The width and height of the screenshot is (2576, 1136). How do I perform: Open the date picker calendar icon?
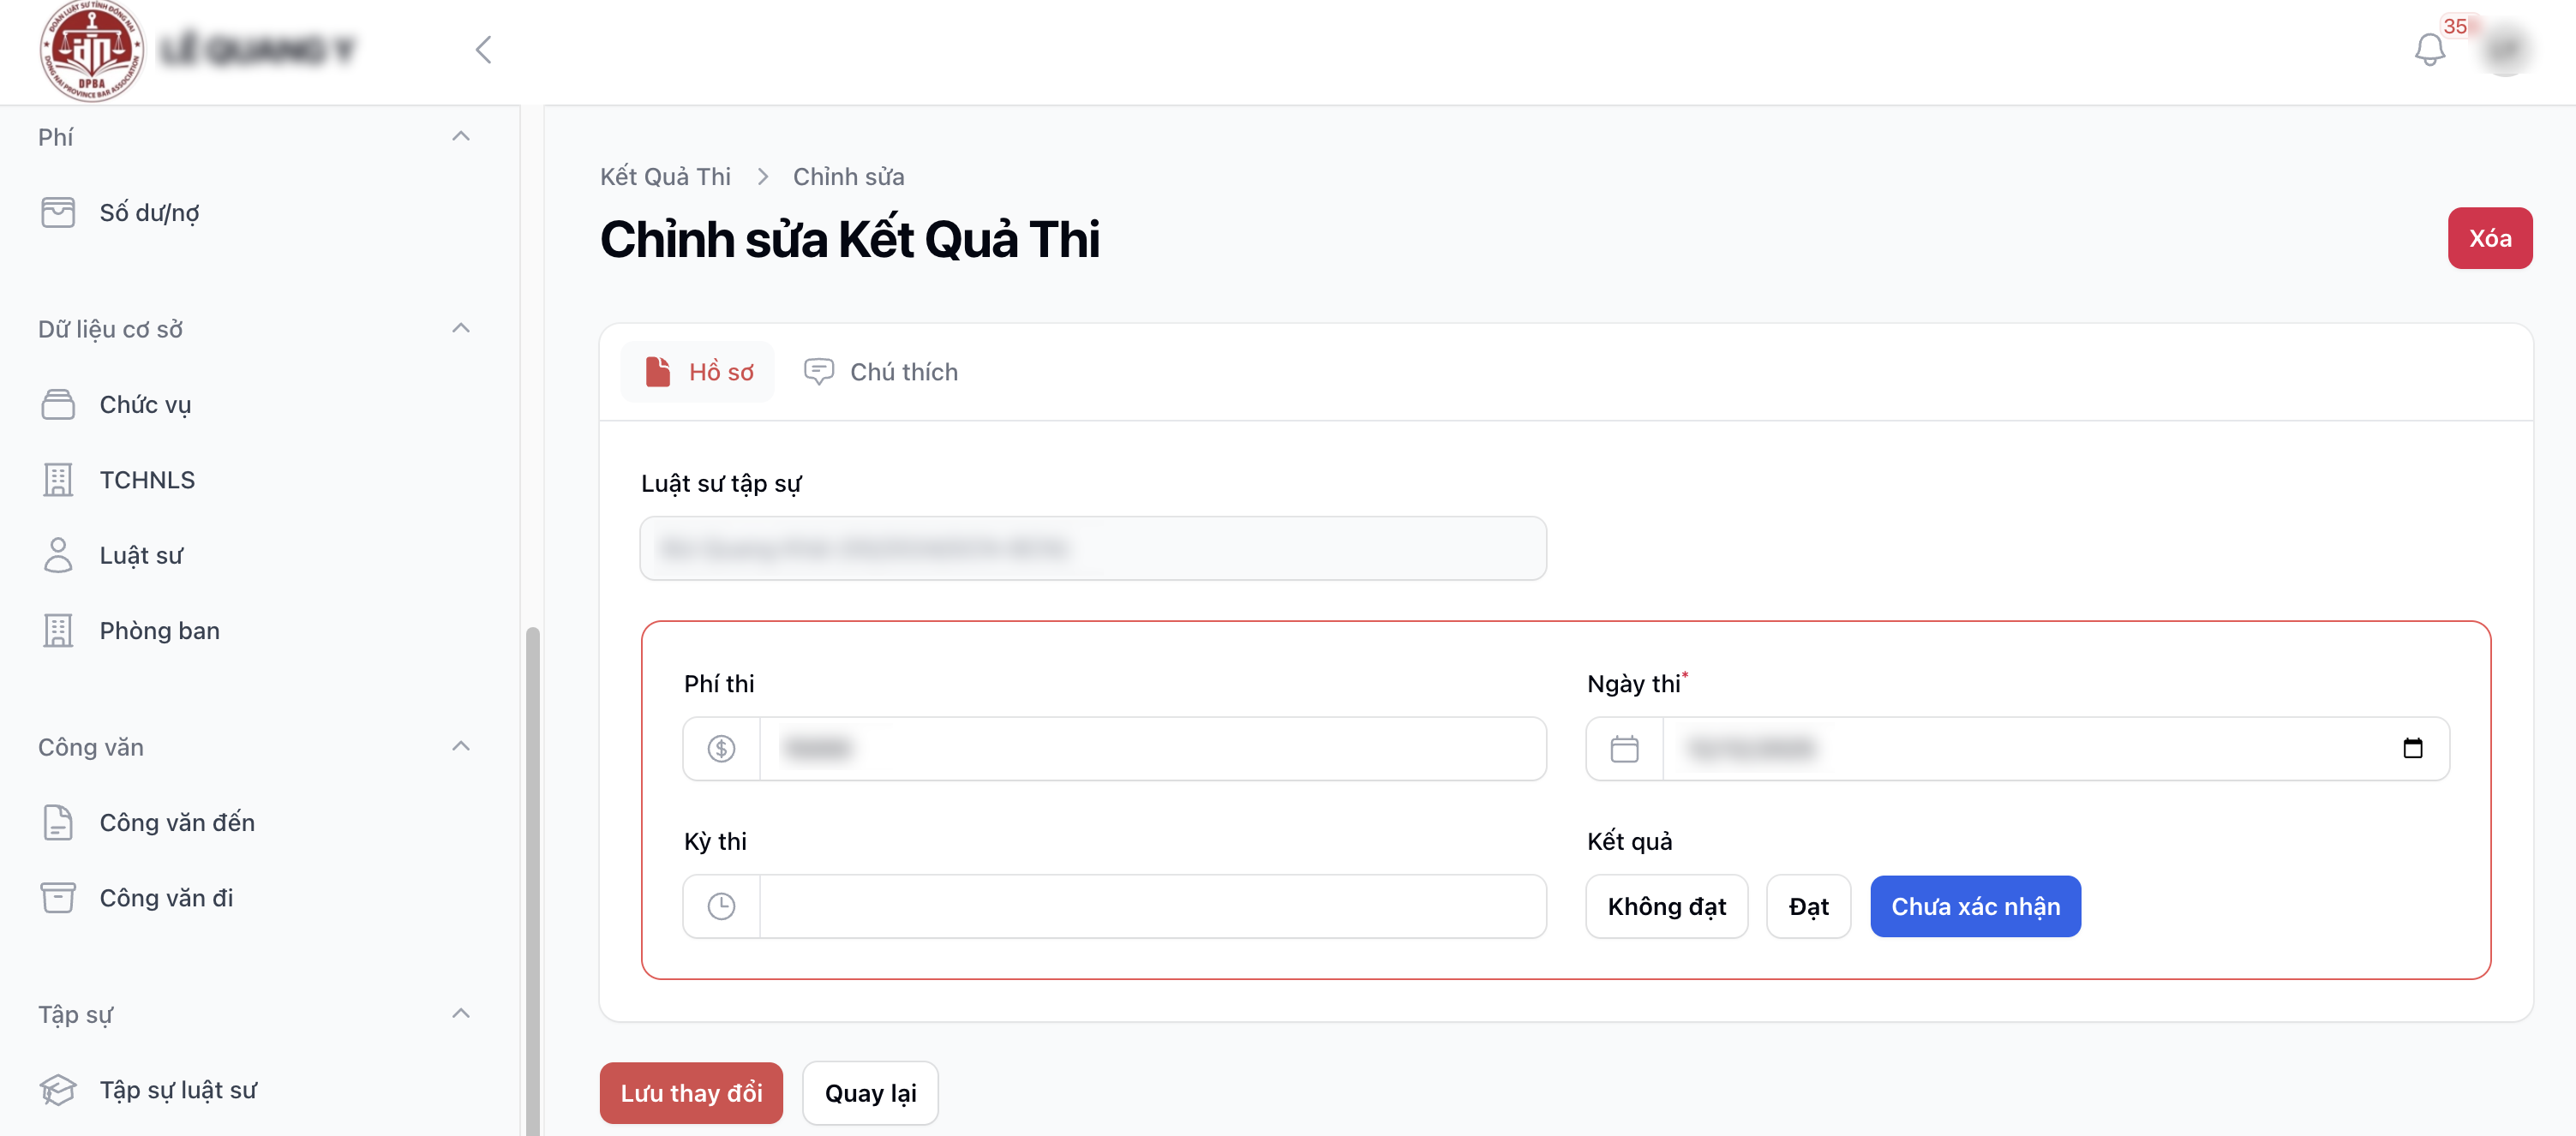2412,748
